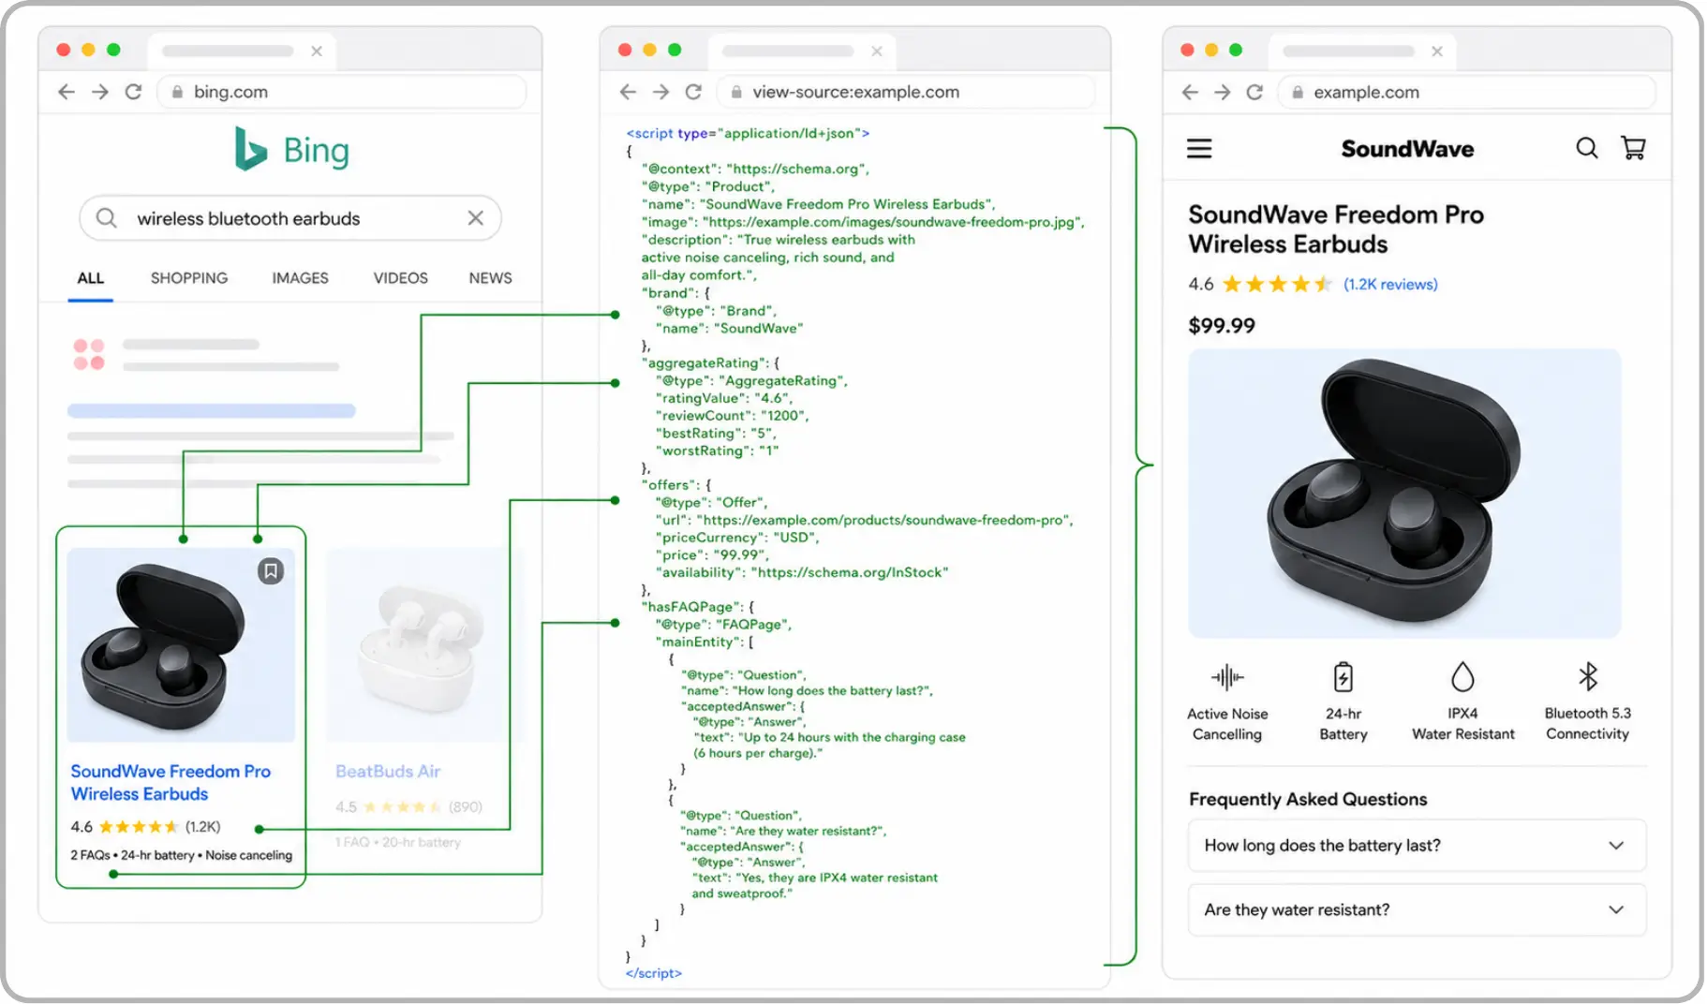
Task: Click the forward arrow in the bing.com window
Action: tap(100, 92)
